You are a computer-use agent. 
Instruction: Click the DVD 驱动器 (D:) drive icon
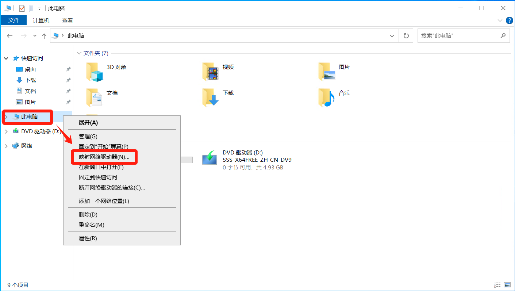pyautogui.click(x=211, y=160)
